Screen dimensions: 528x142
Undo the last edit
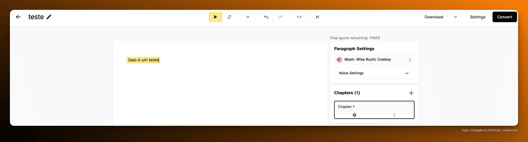point(266,17)
